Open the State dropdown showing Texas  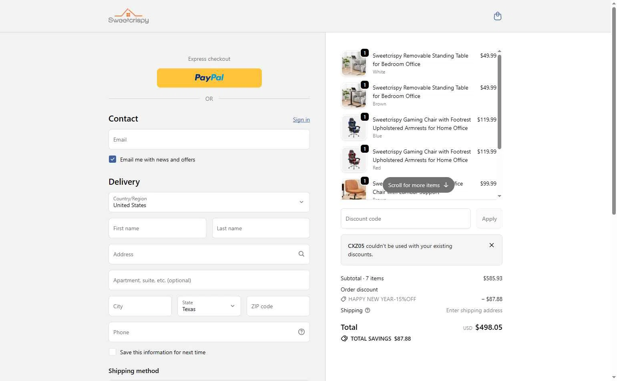[x=209, y=306]
